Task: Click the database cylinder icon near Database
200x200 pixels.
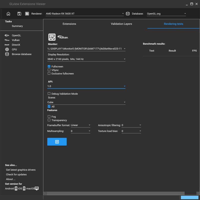Action: coord(128,14)
